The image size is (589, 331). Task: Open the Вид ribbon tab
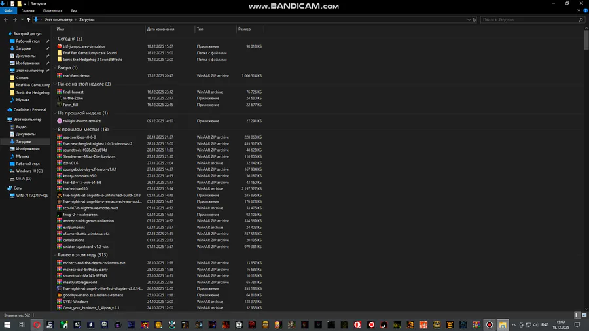(74, 11)
